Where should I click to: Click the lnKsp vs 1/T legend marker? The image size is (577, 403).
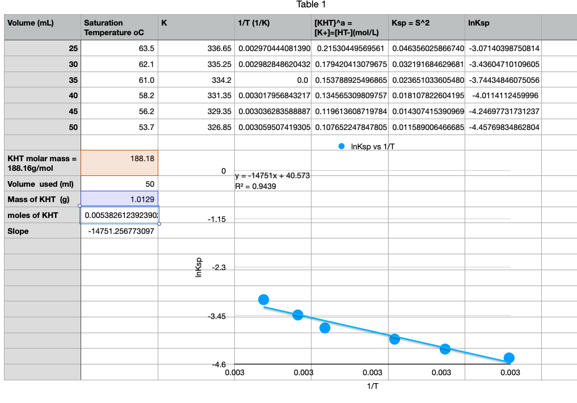coord(340,145)
